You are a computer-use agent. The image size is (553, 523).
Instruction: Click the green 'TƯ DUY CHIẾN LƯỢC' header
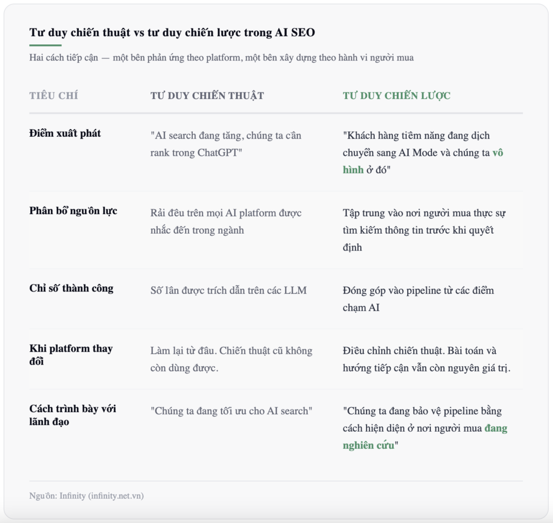tap(396, 95)
